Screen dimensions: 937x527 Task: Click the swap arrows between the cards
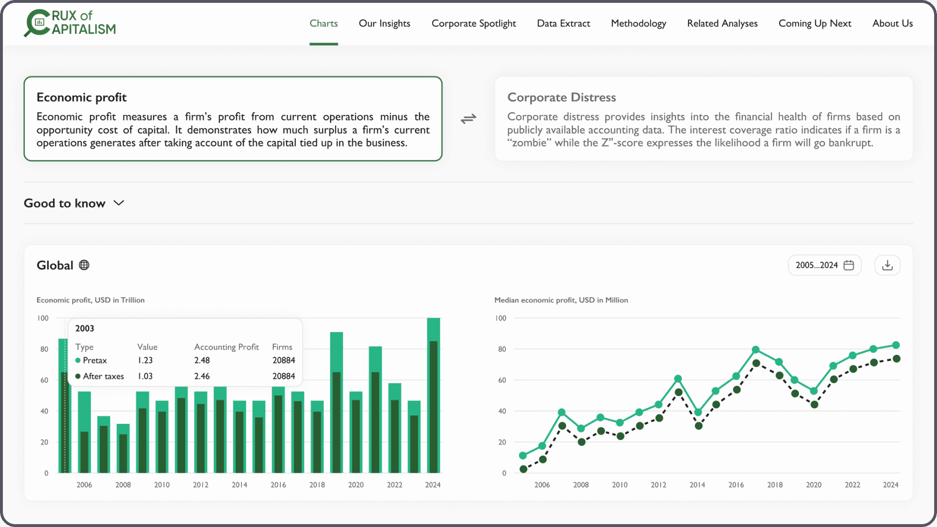click(468, 118)
